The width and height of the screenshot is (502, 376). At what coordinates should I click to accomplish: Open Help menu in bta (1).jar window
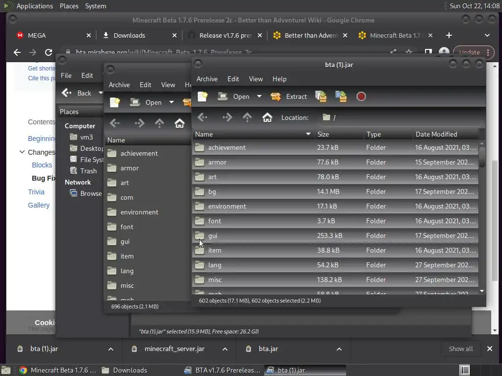279,79
